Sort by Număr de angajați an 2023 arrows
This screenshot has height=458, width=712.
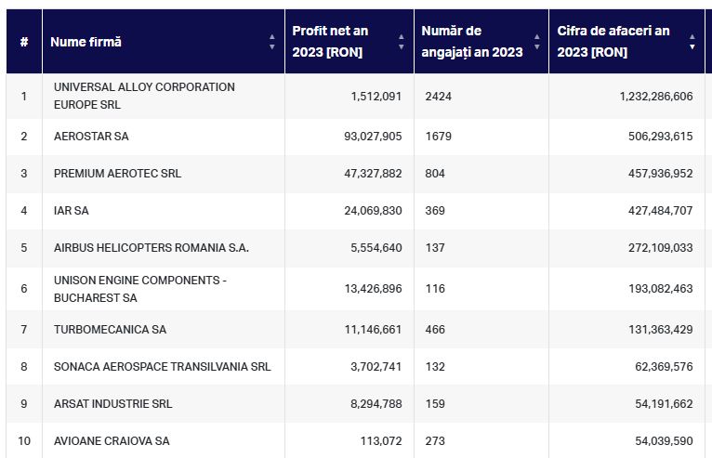click(x=536, y=42)
